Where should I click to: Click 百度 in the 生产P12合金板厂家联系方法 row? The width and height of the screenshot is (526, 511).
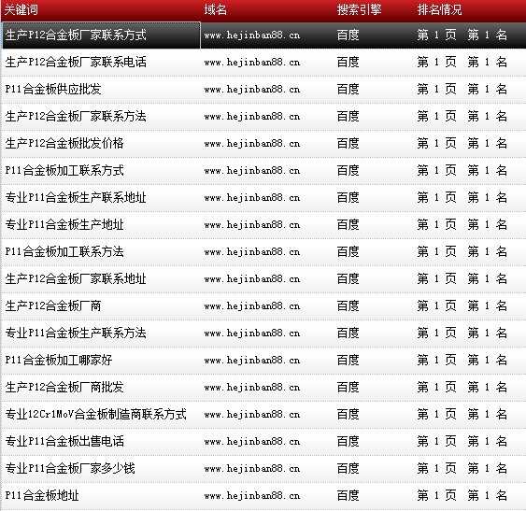pos(348,117)
